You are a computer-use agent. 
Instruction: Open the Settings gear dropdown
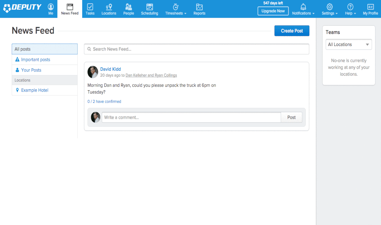pos(330,9)
